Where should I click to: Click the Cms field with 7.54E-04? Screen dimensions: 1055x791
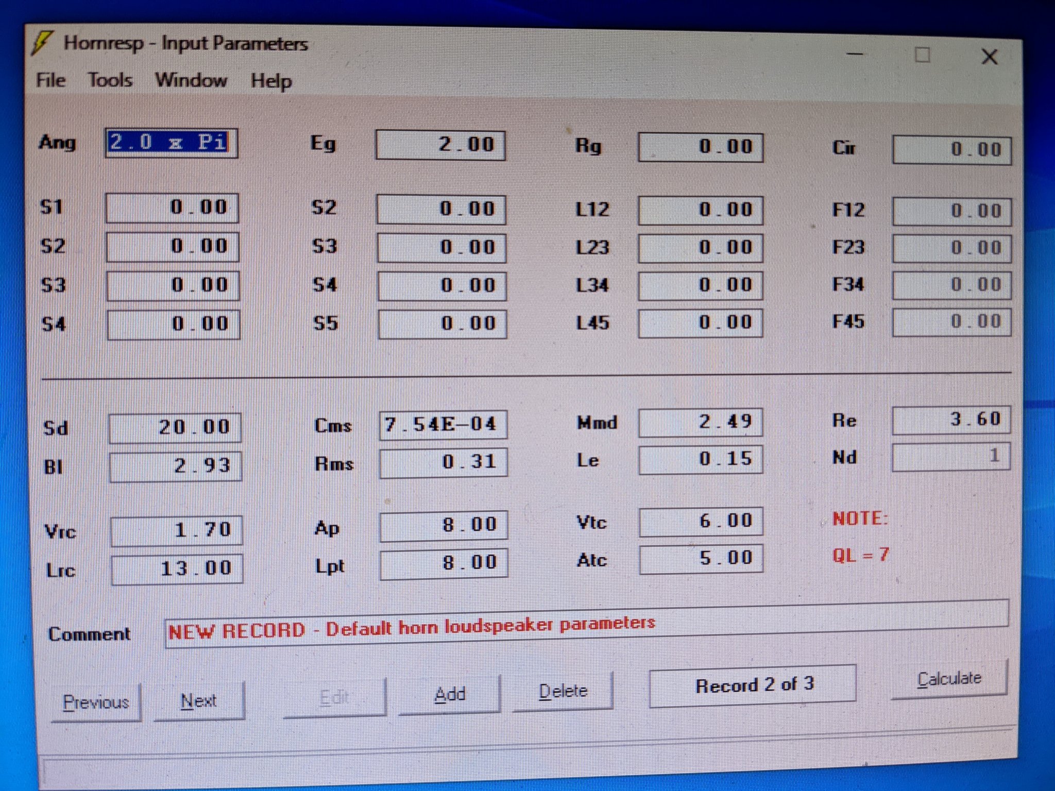tap(443, 425)
